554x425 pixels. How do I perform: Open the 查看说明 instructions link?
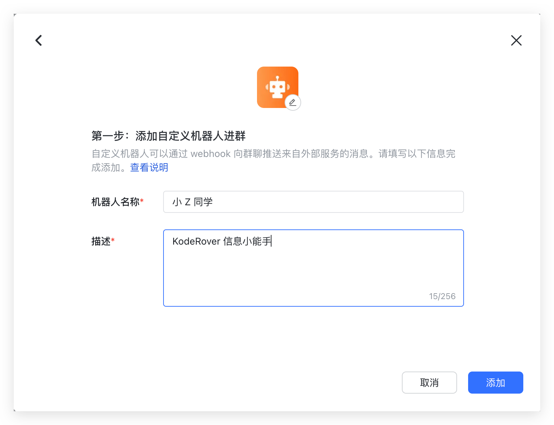(149, 168)
